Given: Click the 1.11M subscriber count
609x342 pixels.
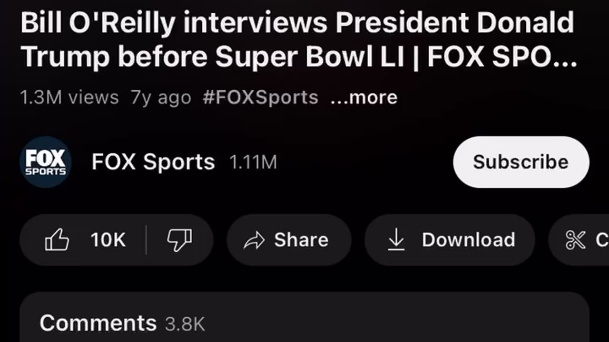Looking at the screenshot, I should click(253, 162).
